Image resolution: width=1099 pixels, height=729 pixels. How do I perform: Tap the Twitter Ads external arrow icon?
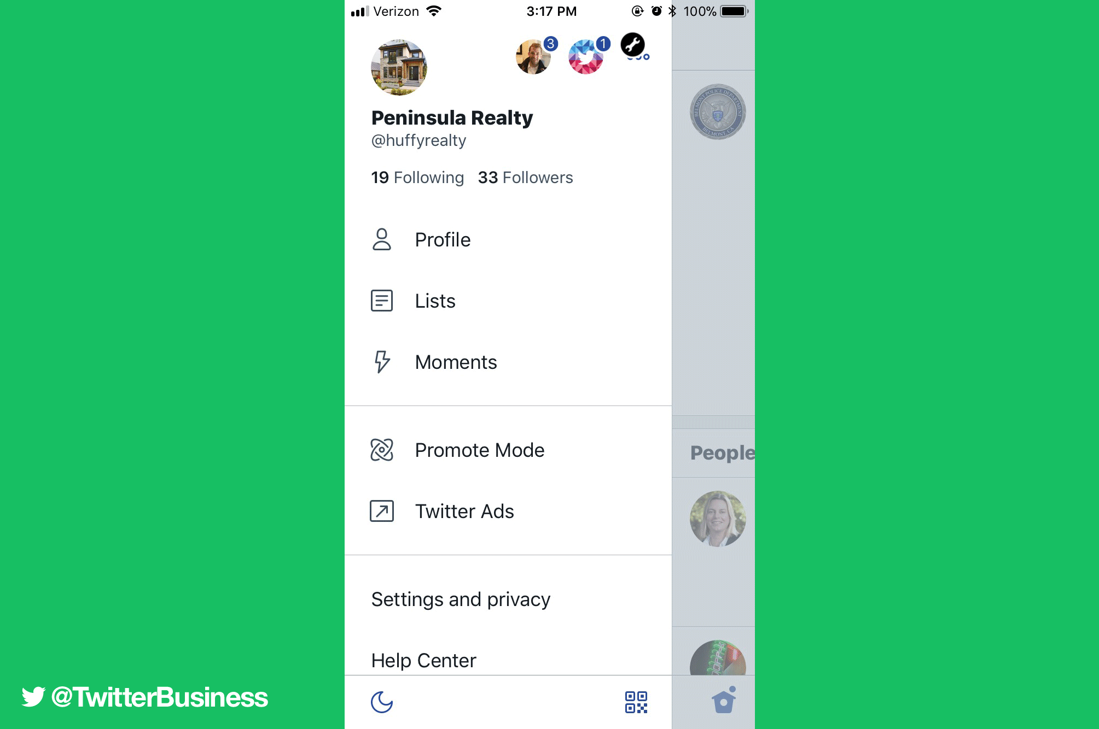pyautogui.click(x=382, y=511)
